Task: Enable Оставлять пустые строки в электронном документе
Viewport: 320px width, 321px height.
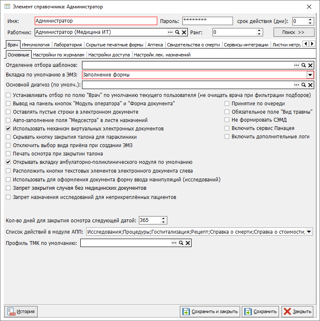Action: [x=8, y=112]
